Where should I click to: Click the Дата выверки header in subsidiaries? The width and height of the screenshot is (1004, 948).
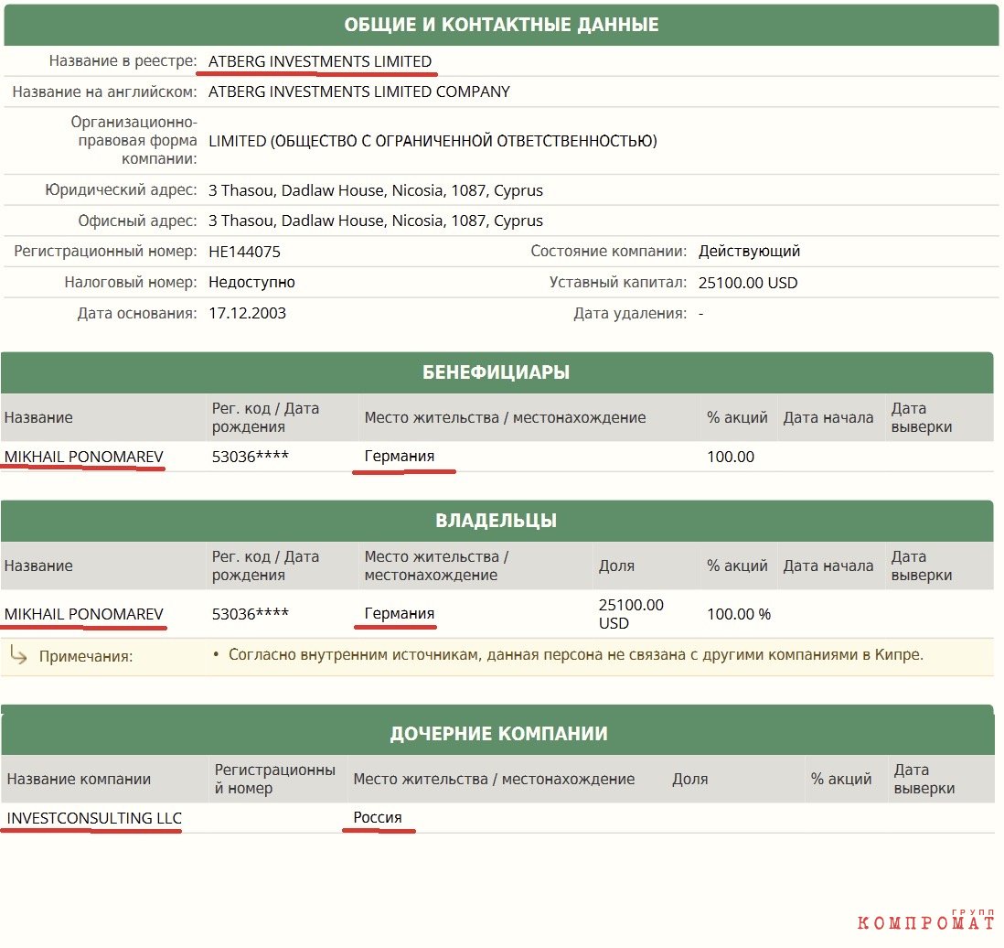(924, 779)
